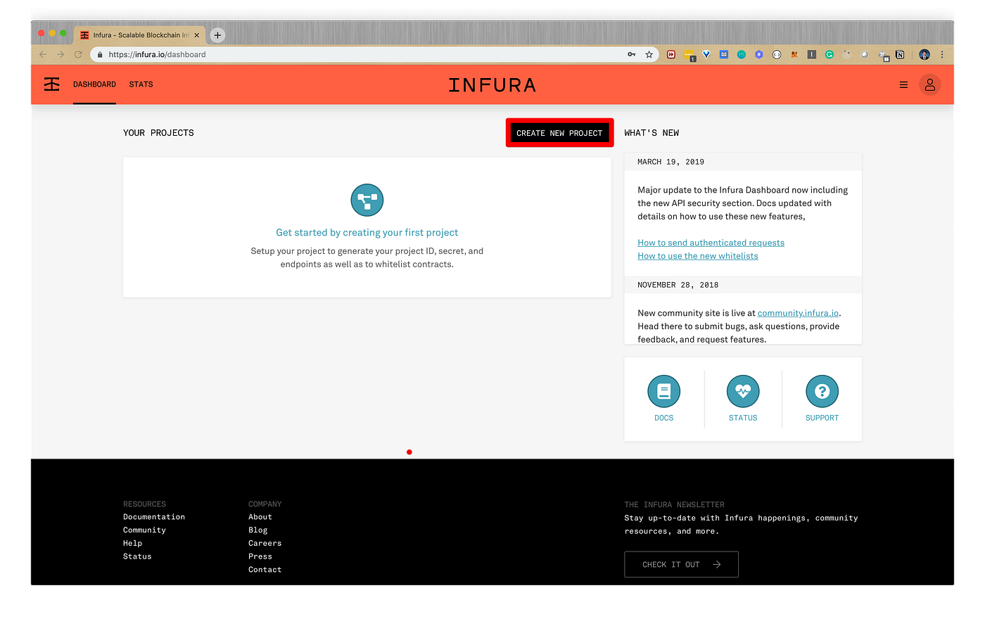Click the red fast-forward extension icon

click(671, 54)
